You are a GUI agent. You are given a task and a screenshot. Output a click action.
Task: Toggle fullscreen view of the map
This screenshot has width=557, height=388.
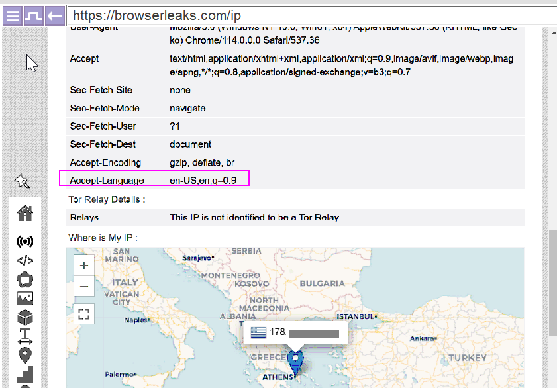tap(84, 314)
